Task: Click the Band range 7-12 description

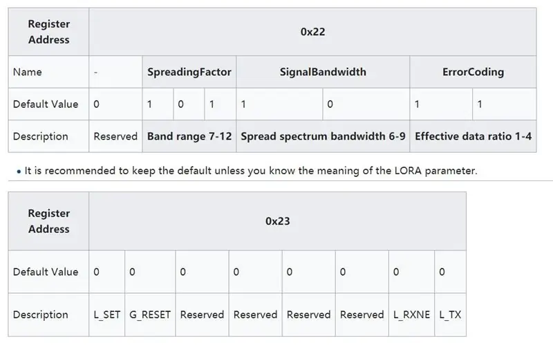Action: 189,136
